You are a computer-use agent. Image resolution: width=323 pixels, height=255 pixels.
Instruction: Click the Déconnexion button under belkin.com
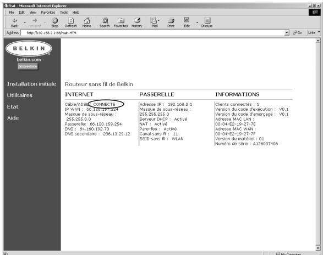(x=28, y=66)
